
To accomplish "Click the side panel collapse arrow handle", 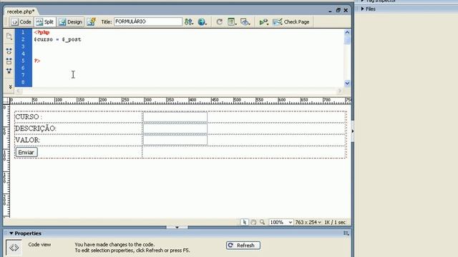I will click(353, 131).
